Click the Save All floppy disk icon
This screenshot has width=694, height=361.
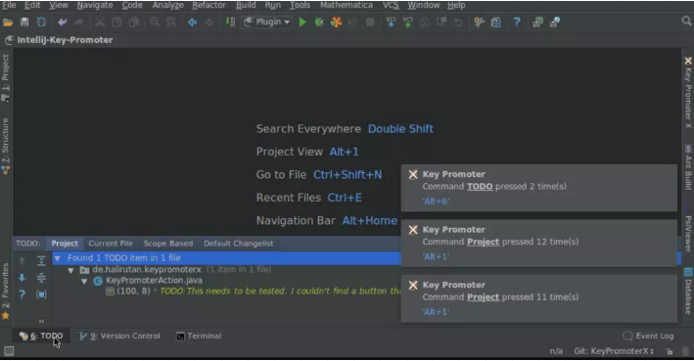24,23
